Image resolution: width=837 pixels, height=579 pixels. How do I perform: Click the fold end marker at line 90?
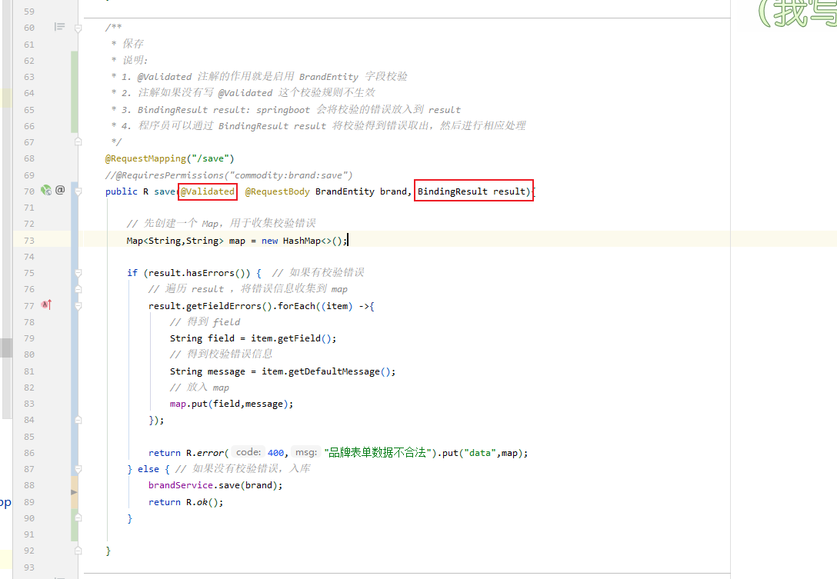[78, 517]
